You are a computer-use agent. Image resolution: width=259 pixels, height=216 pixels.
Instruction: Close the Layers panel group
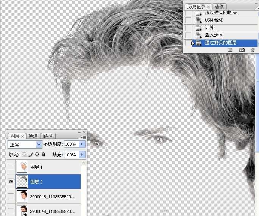(84, 132)
